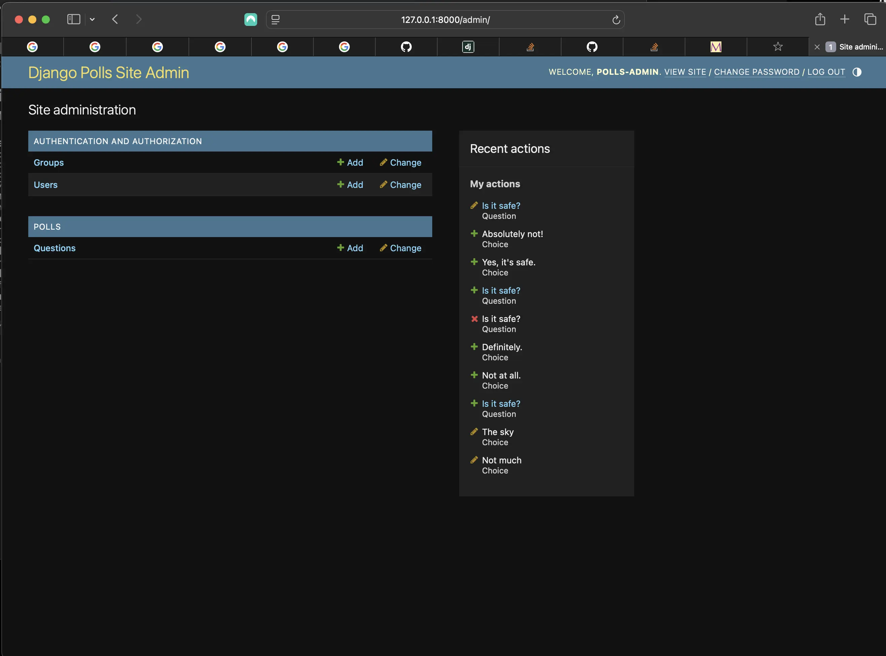Open a new tab with the plus icon
Image resolution: width=886 pixels, height=656 pixels.
[845, 19]
